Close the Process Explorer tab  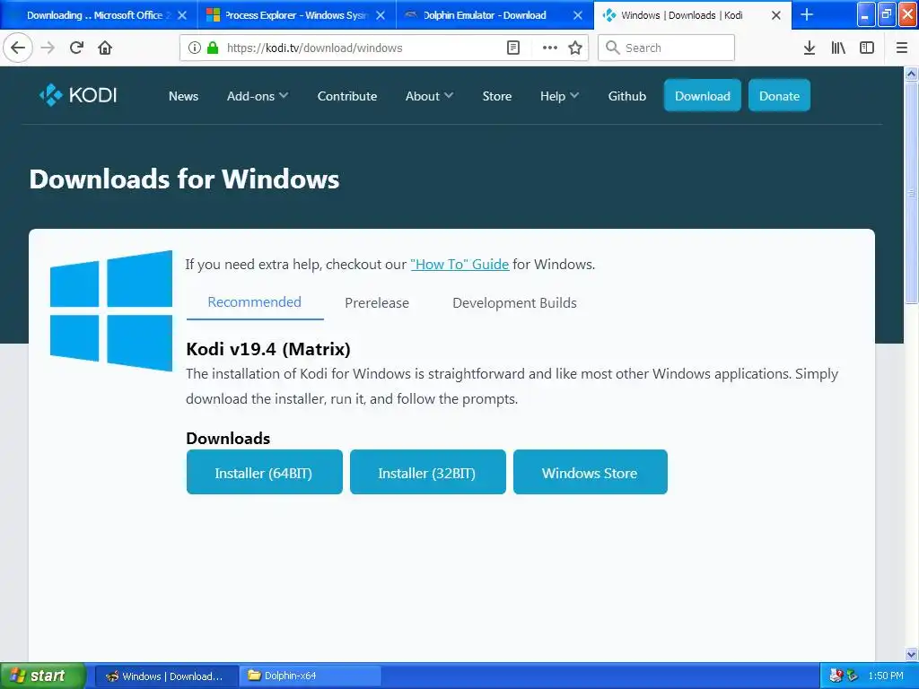tap(381, 15)
